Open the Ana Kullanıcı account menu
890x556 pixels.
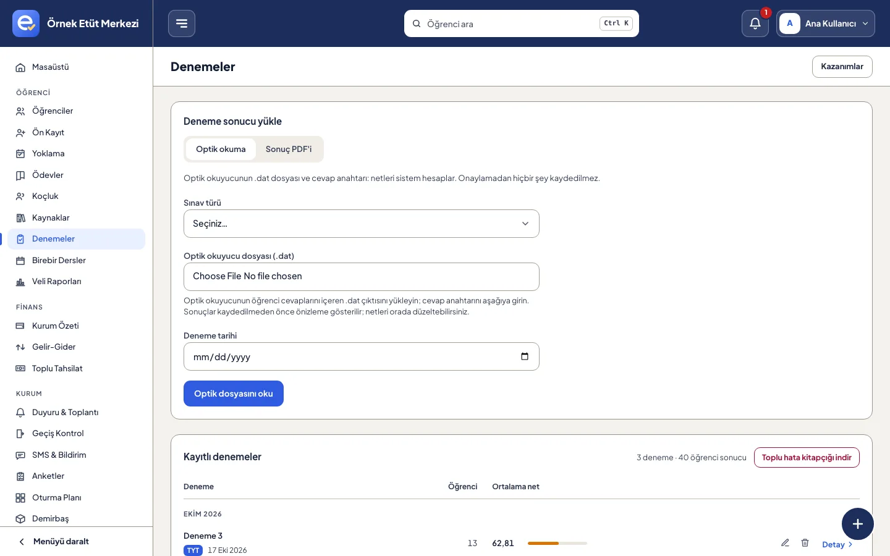[x=826, y=23]
